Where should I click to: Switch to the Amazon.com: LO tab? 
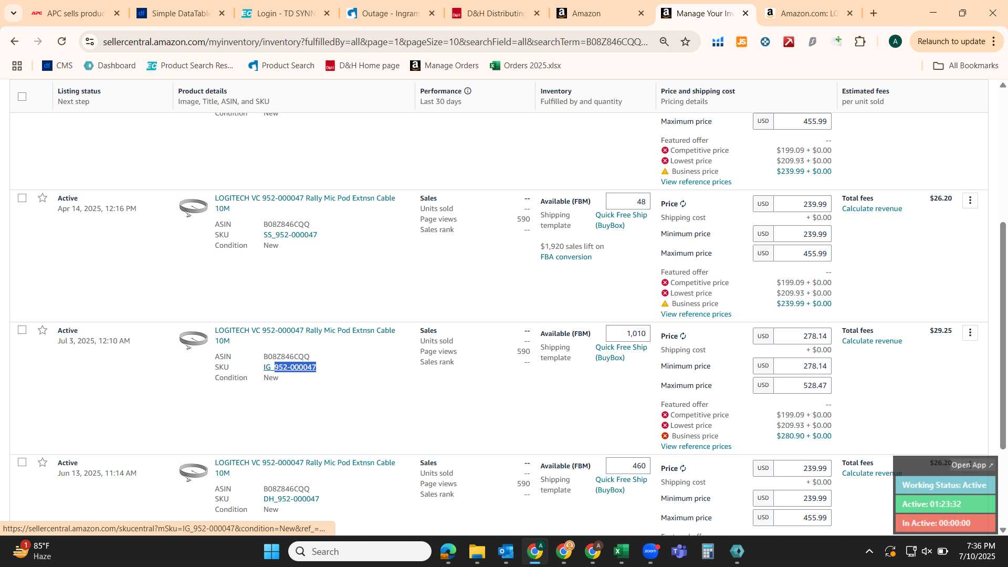click(x=808, y=13)
